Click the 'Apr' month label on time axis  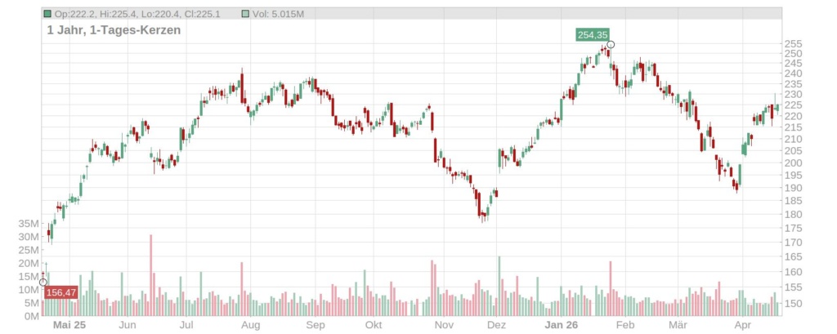742,325
